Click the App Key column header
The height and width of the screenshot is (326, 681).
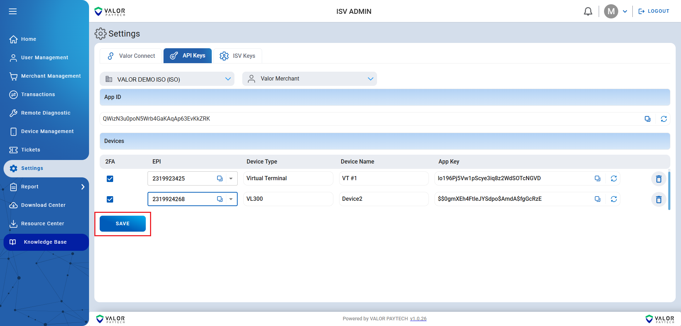click(449, 161)
